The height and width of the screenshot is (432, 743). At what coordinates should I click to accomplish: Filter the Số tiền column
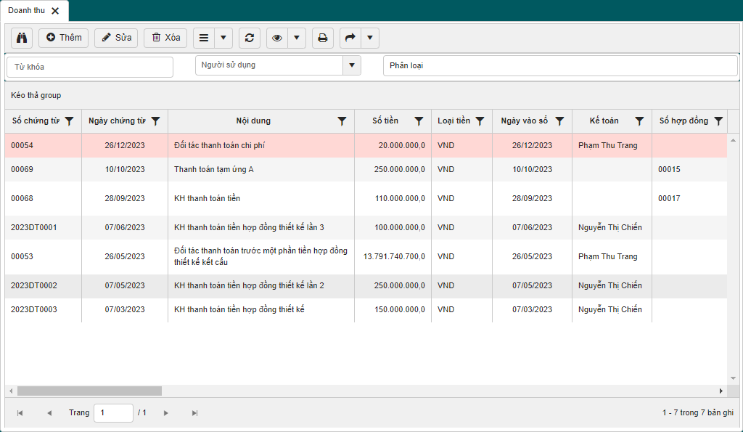(419, 121)
